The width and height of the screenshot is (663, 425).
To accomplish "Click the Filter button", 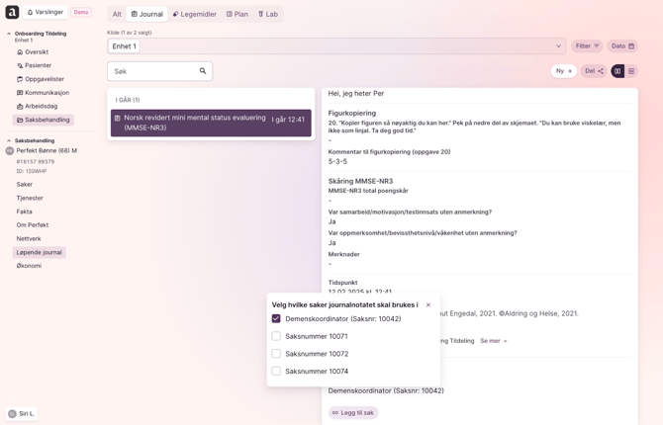I will (587, 46).
